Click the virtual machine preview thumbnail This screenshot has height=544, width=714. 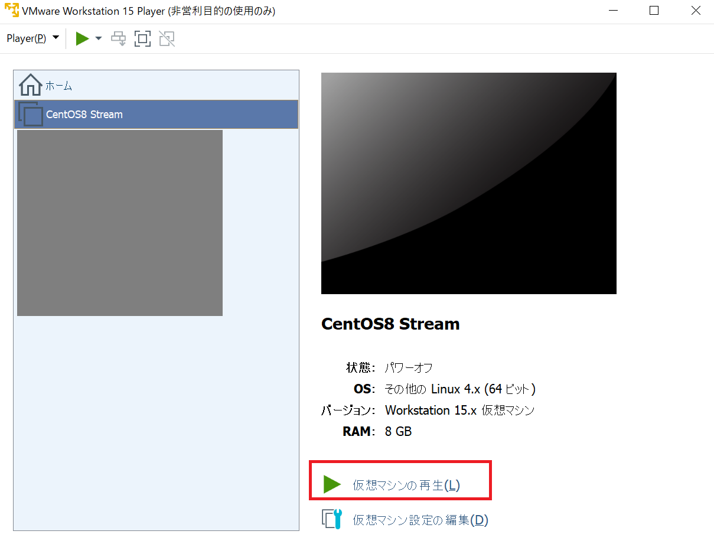click(469, 183)
